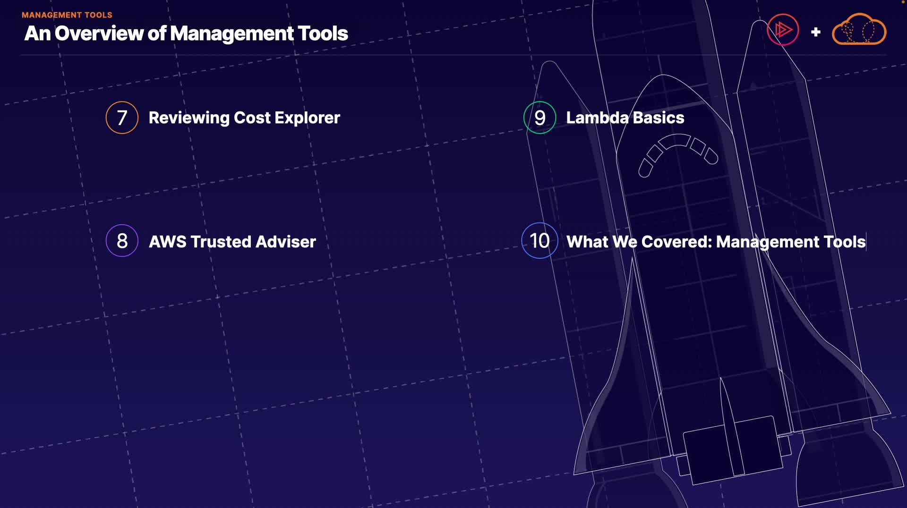Click the "An Overview of Management Tools" heading

coord(186,34)
